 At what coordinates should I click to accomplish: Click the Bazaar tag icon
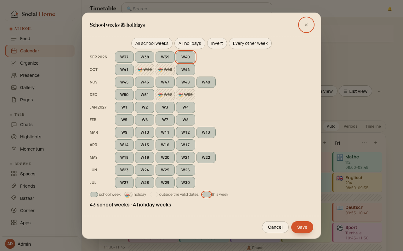pos(14,198)
